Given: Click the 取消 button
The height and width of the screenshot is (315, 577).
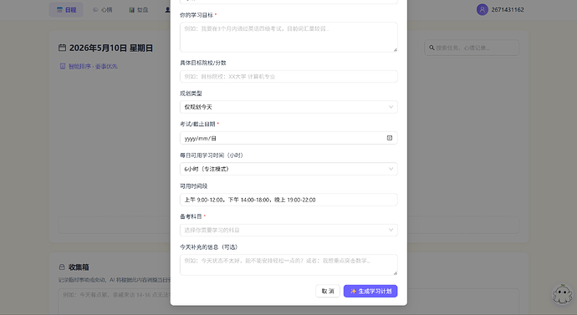Looking at the screenshot, I should [x=328, y=291].
